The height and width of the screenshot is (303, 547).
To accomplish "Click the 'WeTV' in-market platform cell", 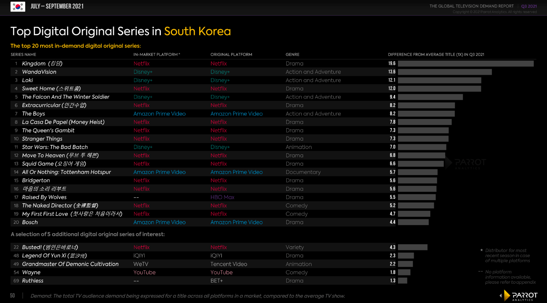I will 141,264.
